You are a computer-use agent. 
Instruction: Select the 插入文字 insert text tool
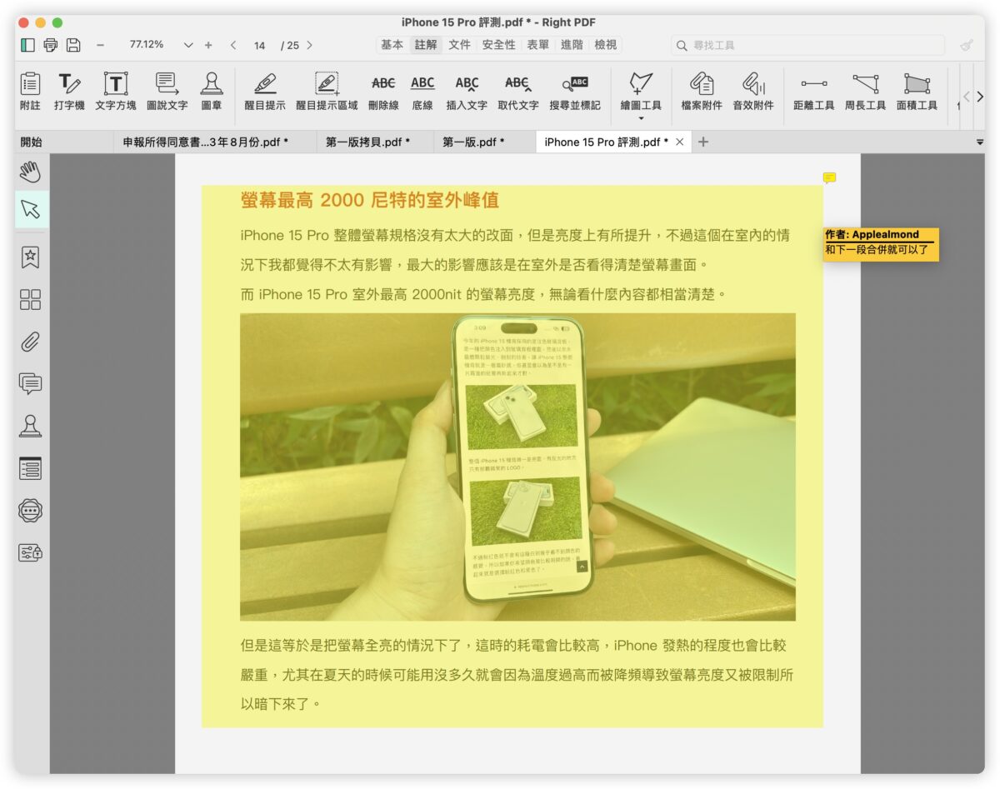tap(467, 91)
